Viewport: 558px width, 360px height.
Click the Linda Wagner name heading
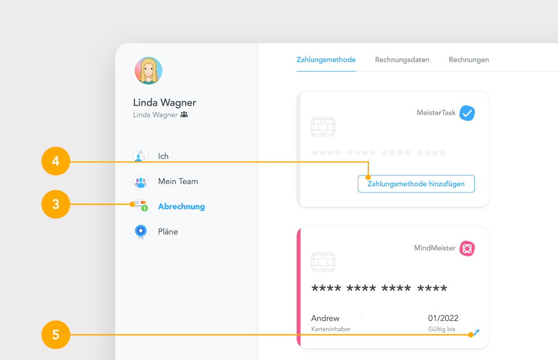165,102
